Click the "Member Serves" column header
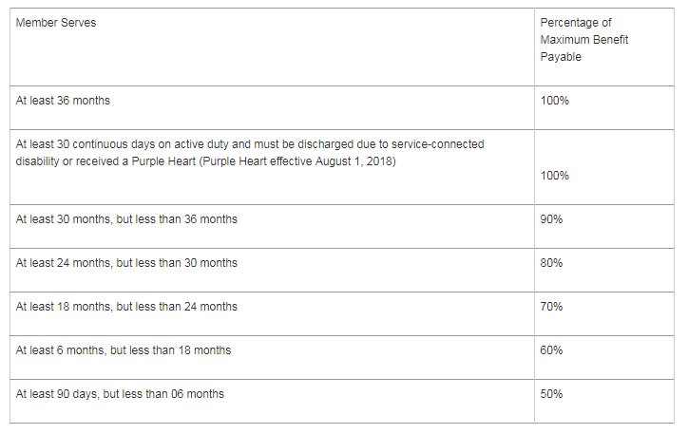The image size is (688, 434). pyautogui.click(x=55, y=23)
